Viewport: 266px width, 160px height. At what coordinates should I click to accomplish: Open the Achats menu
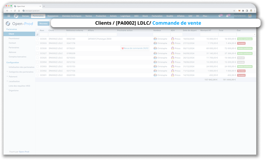click(113, 16)
